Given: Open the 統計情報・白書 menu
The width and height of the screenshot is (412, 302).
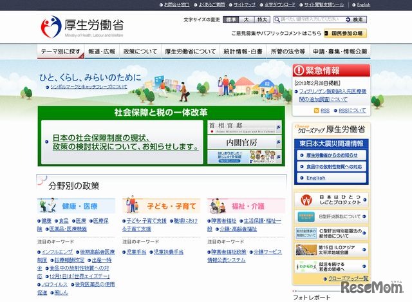Looking at the screenshot, I should [x=243, y=52].
